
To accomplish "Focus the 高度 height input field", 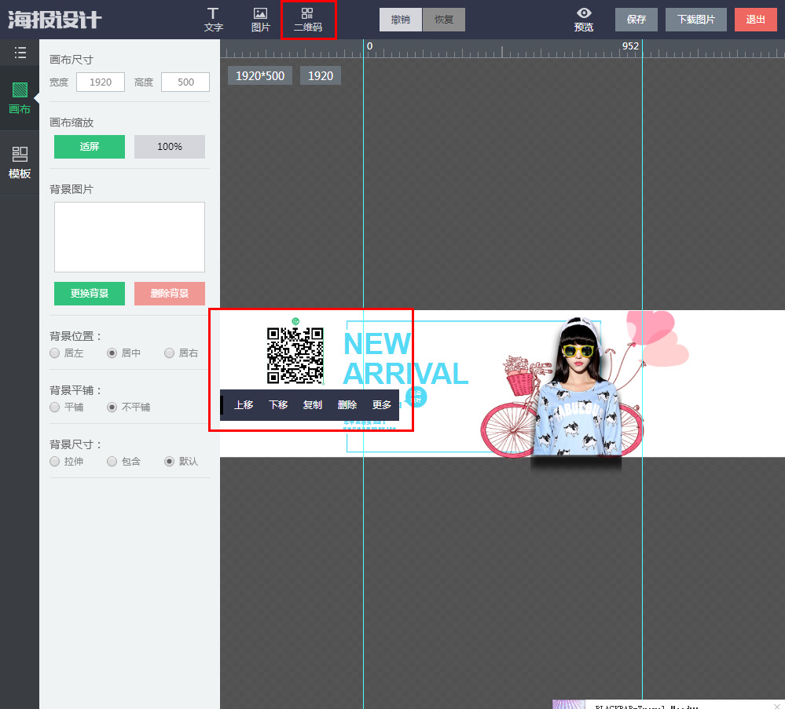I will pyautogui.click(x=185, y=82).
